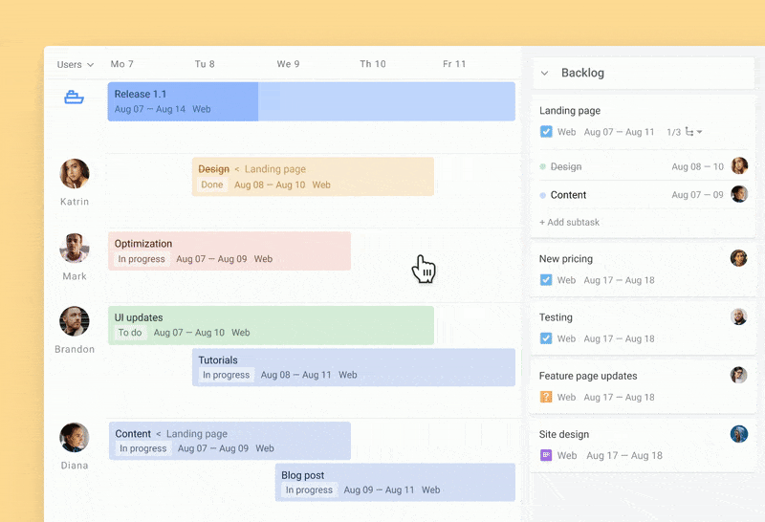765x522 pixels.
Task: Click the orange question icon on Feature page updates
Action: click(546, 397)
